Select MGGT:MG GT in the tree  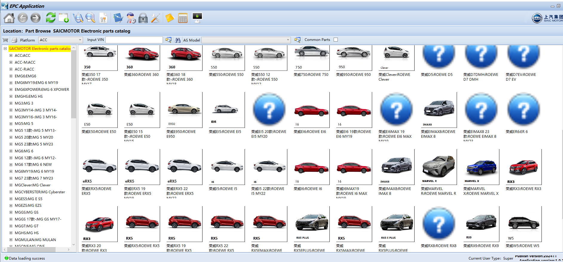(27, 226)
